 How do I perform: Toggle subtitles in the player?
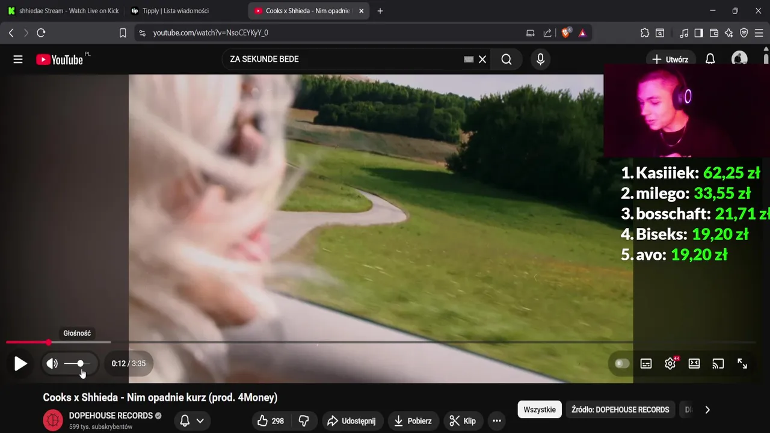pyautogui.click(x=646, y=363)
